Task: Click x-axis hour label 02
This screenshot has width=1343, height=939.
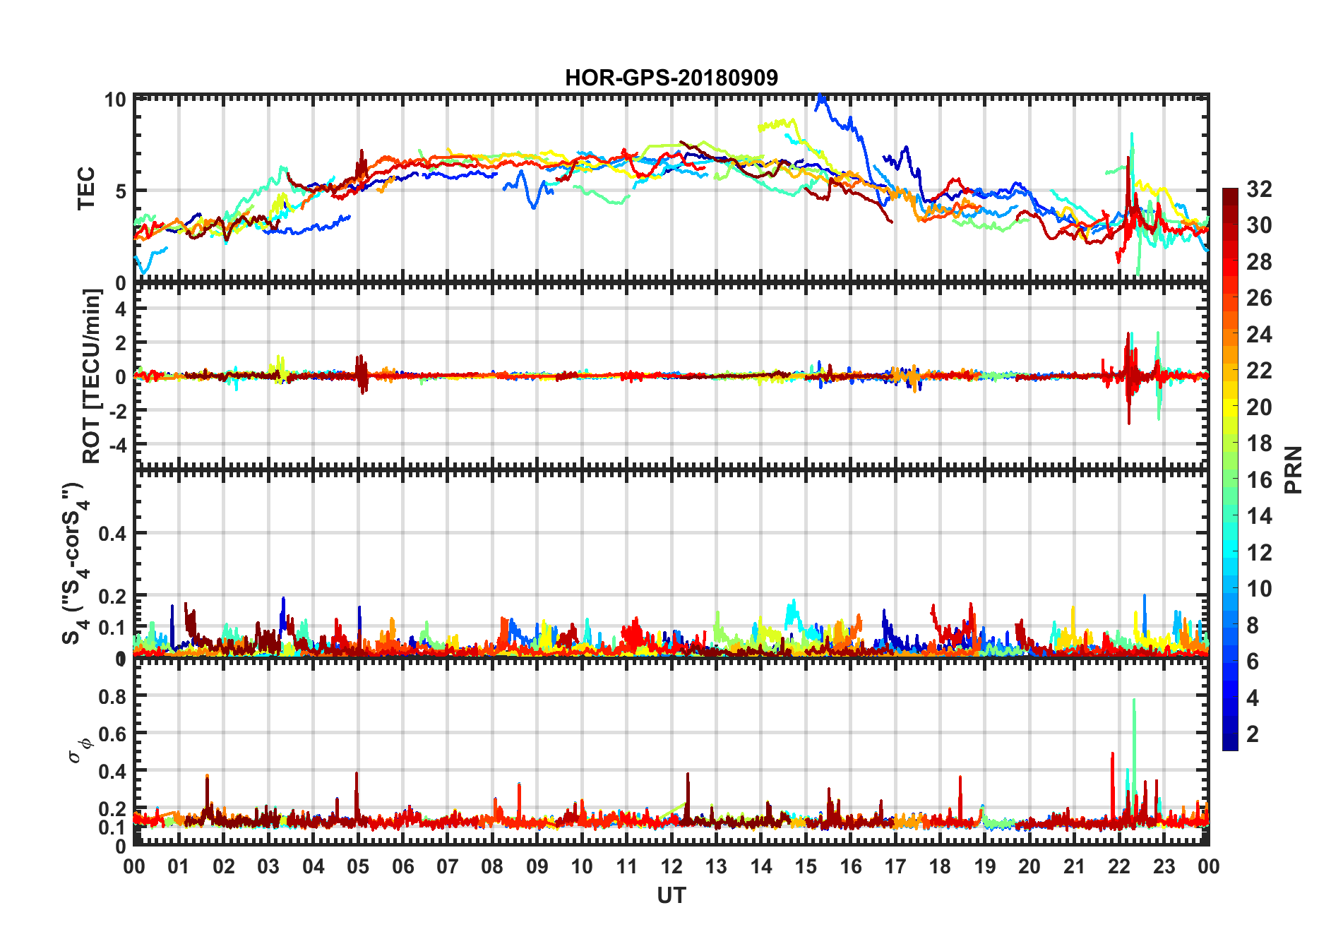Action: pyautogui.click(x=224, y=867)
